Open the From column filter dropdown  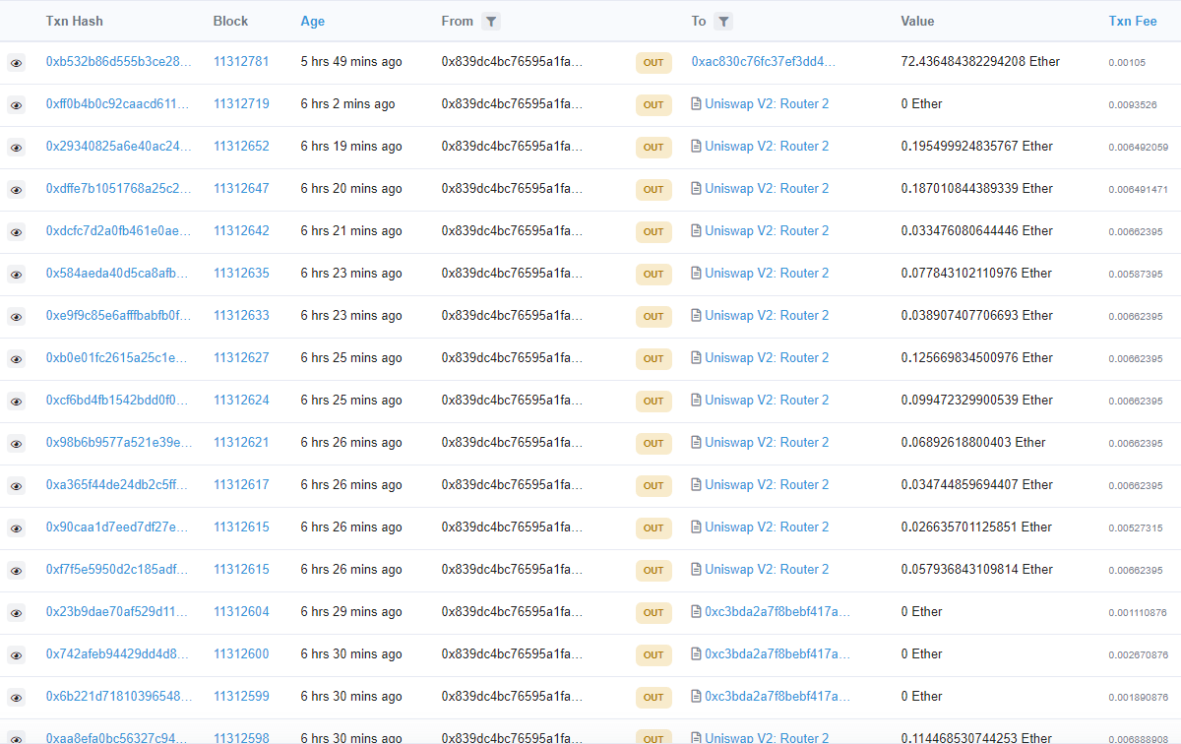point(491,21)
